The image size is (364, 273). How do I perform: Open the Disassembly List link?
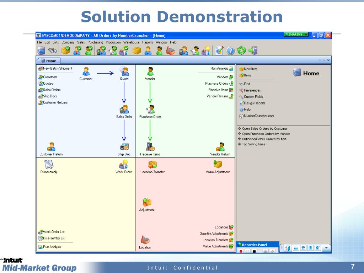(x=52, y=238)
